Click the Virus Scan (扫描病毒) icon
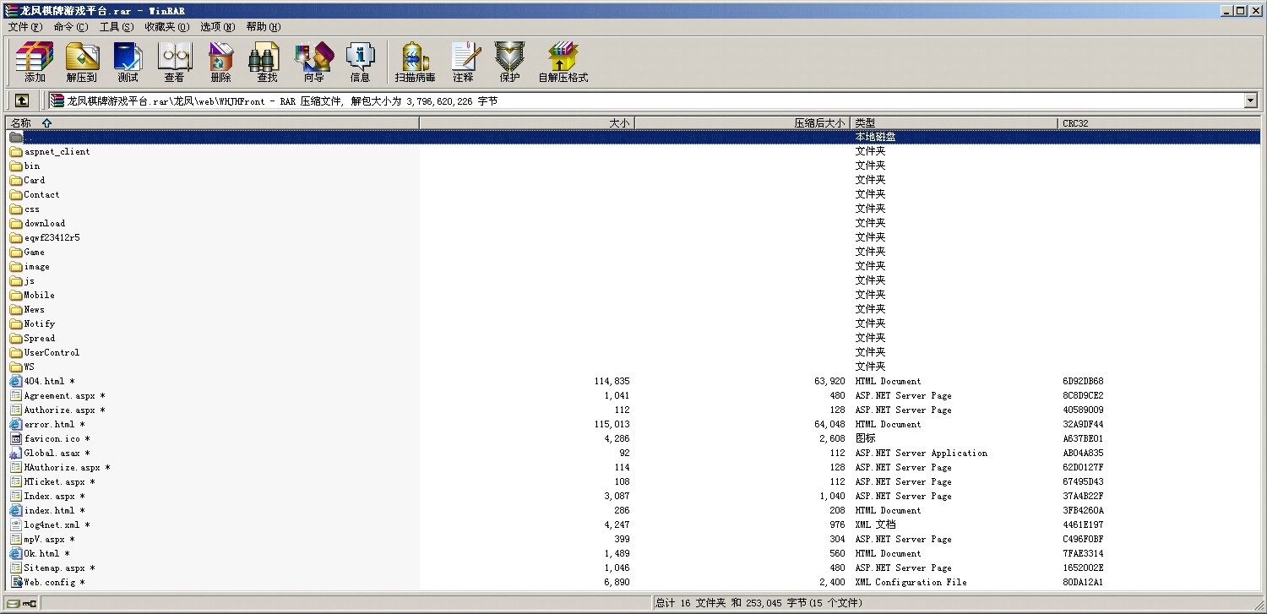This screenshot has height=614, width=1267. 415,62
